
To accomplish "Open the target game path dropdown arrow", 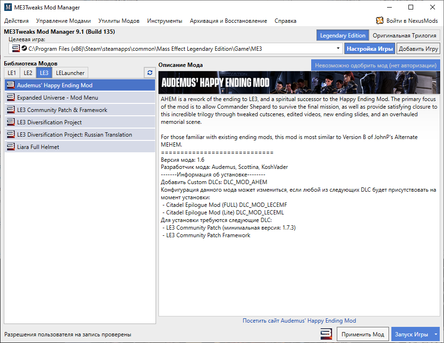I will click(338, 48).
